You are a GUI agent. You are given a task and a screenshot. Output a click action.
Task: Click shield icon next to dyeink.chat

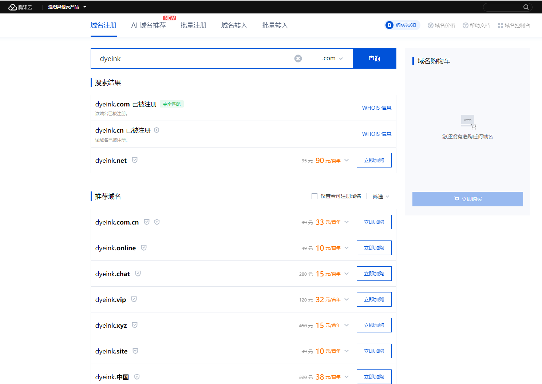pos(138,274)
